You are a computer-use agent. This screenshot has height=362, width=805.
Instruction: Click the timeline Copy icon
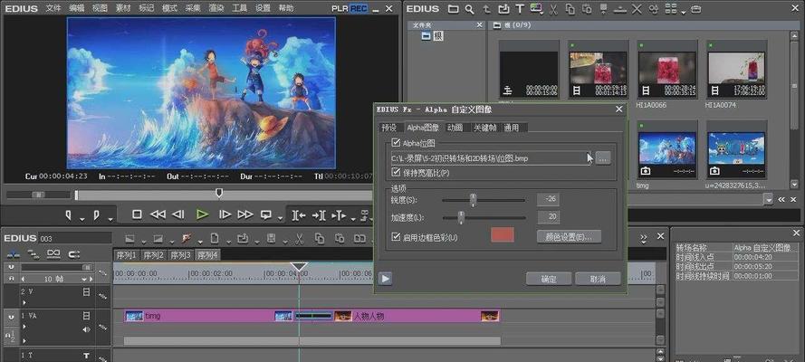tap(320, 238)
